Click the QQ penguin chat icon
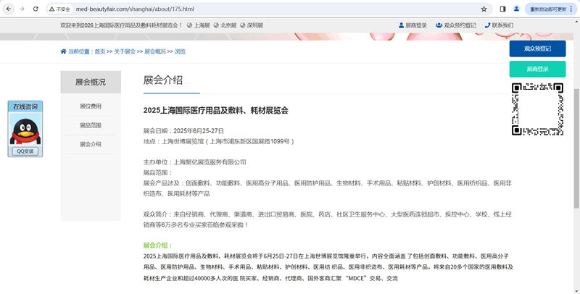The width and height of the screenshot is (580, 294). (25, 130)
